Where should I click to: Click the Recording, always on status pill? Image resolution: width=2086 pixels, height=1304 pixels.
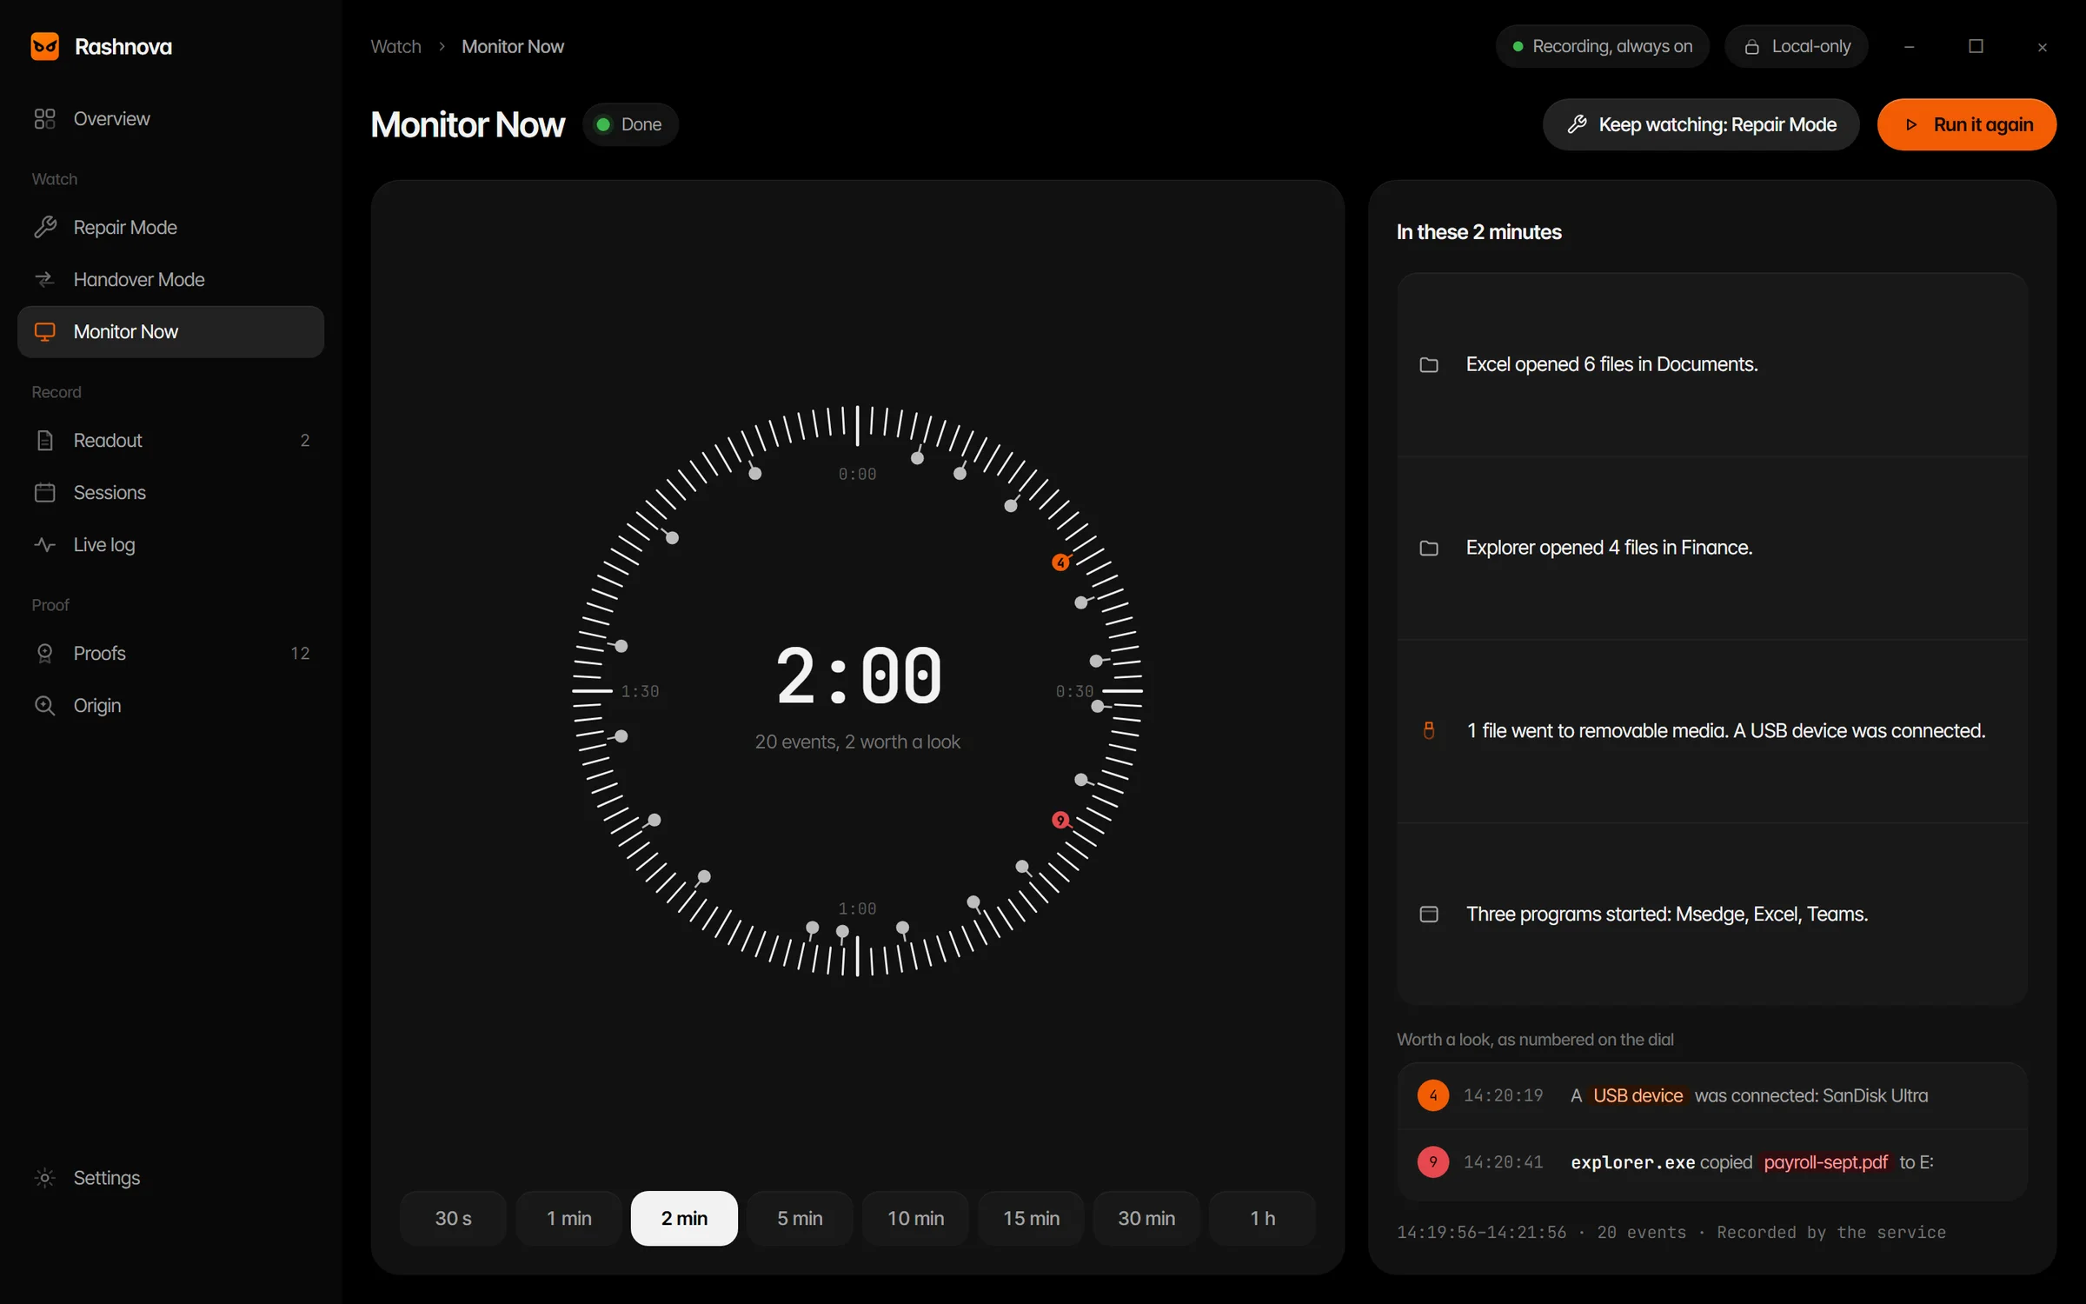1602,46
